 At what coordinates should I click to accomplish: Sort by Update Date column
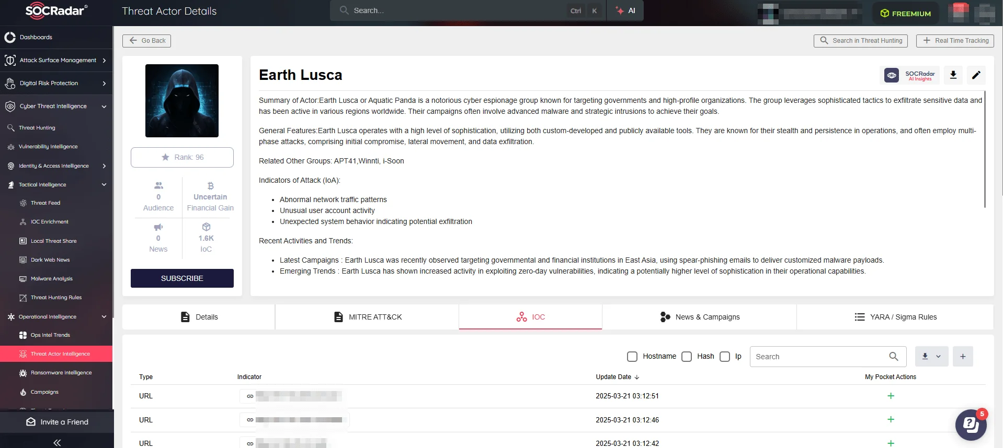click(618, 377)
